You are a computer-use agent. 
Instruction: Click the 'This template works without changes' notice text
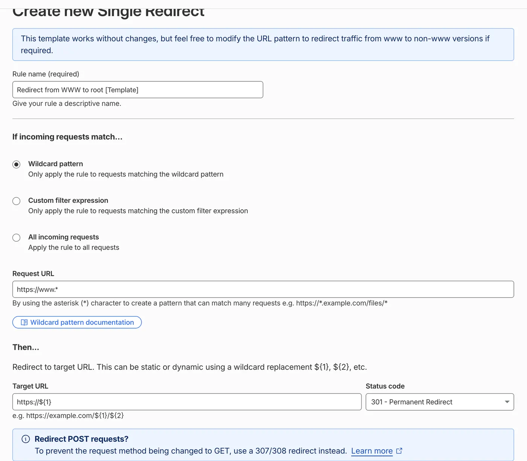255,44
